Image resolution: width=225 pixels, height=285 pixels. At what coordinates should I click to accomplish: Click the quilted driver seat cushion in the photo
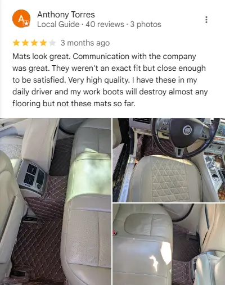(x=165, y=178)
